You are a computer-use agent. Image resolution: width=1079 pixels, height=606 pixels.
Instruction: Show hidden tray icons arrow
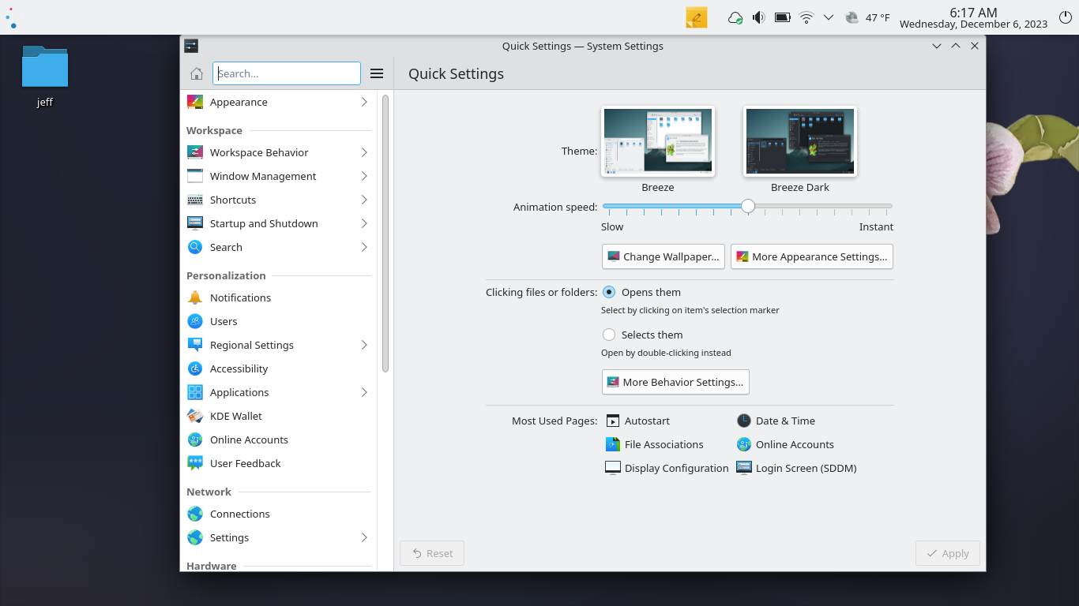[x=829, y=17]
